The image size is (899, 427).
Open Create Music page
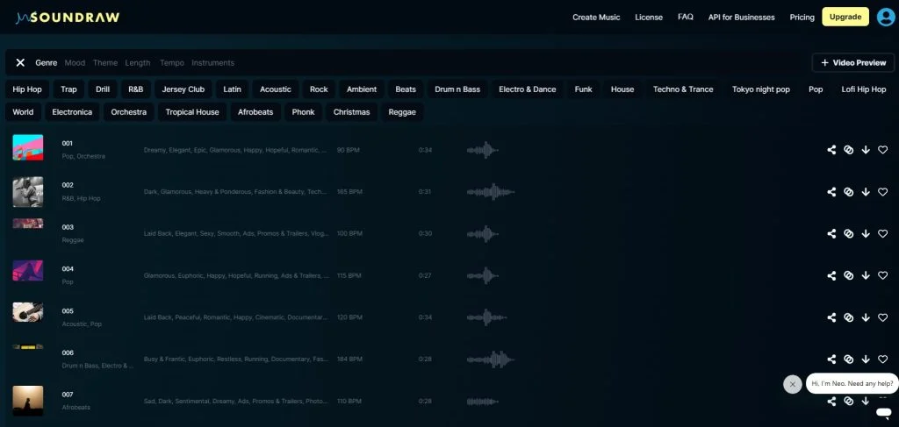[596, 18]
